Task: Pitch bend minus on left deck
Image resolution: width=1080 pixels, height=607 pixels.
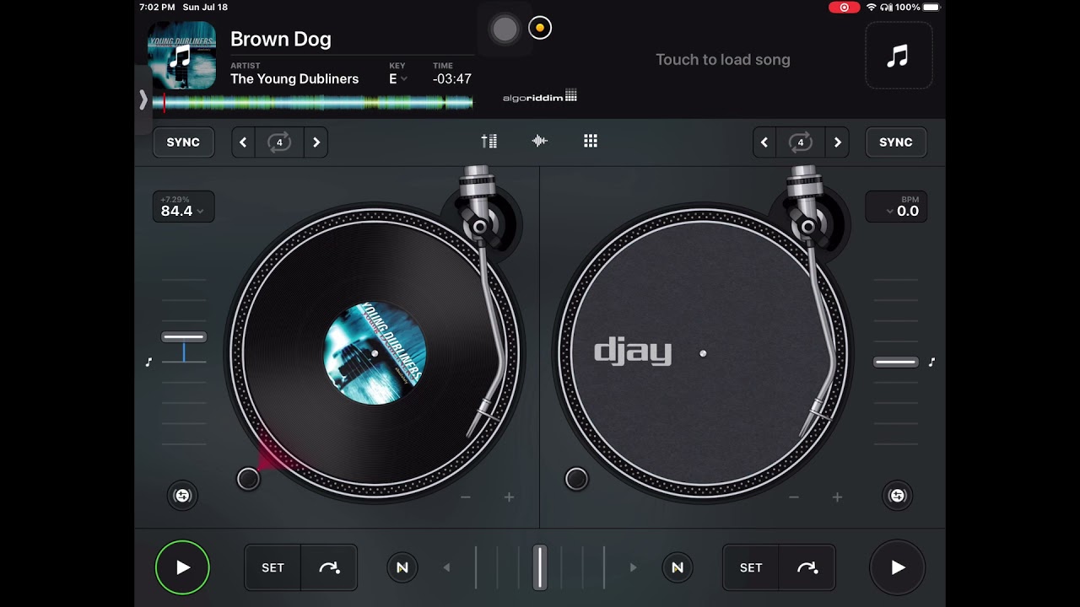Action: [465, 497]
